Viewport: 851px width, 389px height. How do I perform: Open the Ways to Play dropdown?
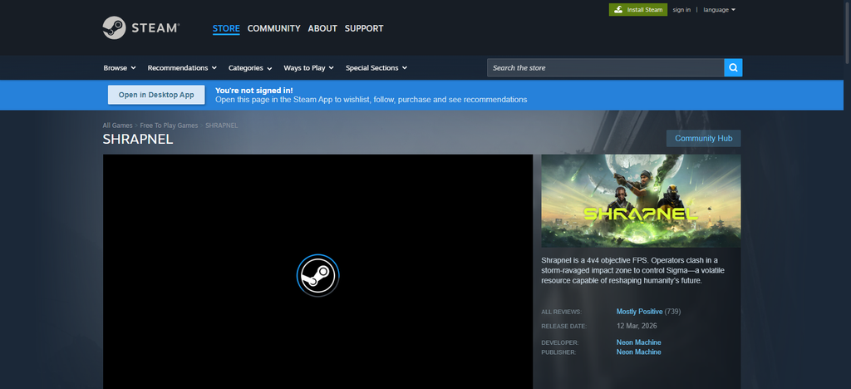coord(308,68)
